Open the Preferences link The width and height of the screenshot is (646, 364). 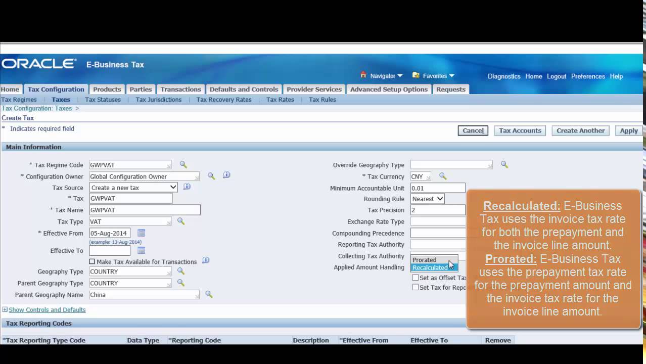pos(588,76)
